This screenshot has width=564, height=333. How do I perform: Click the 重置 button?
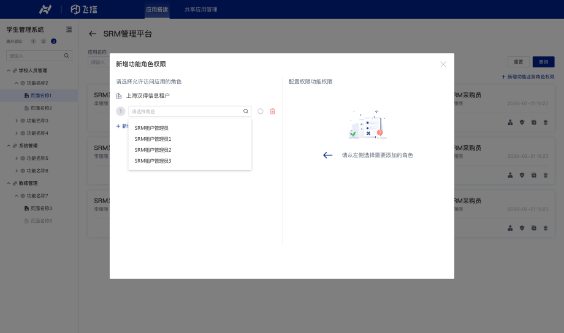(x=518, y=62)
